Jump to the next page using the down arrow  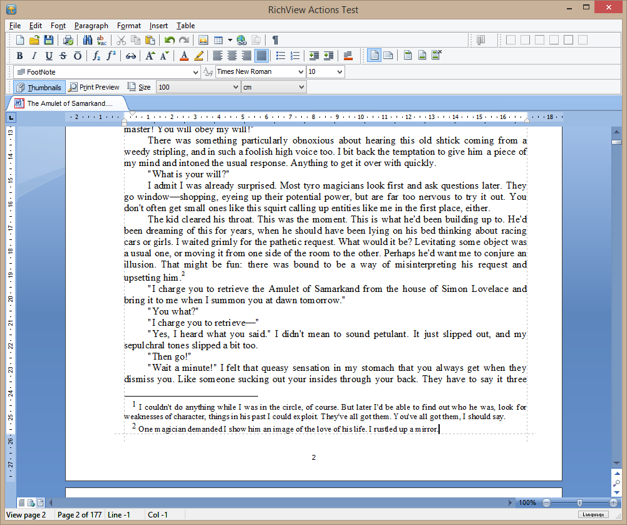(x=616, y=492)
